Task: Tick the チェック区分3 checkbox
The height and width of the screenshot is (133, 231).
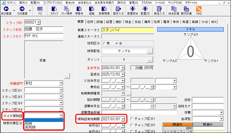Action: tap(132, 131)
